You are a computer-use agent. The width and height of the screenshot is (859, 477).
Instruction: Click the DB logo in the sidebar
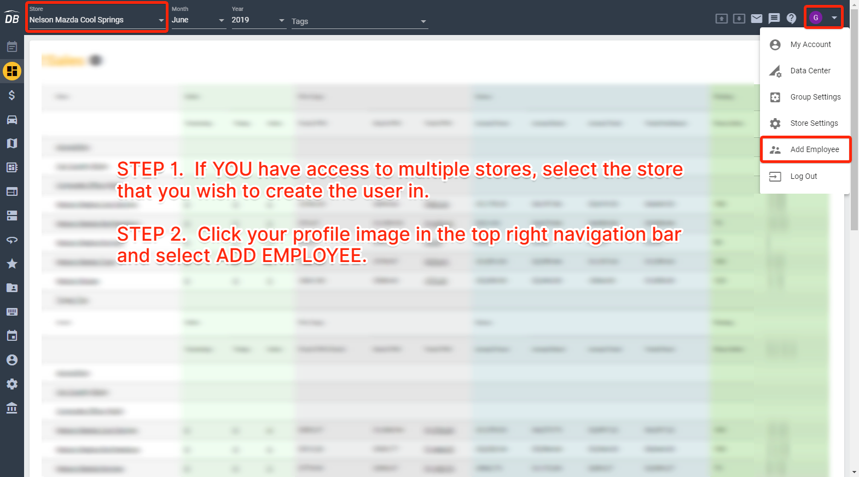12,18
